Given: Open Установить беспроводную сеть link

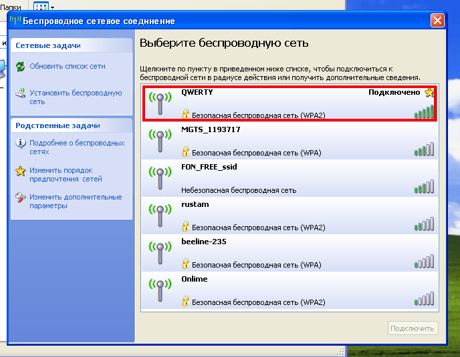Looking at the screenshot, I should [x=76, y=97].
